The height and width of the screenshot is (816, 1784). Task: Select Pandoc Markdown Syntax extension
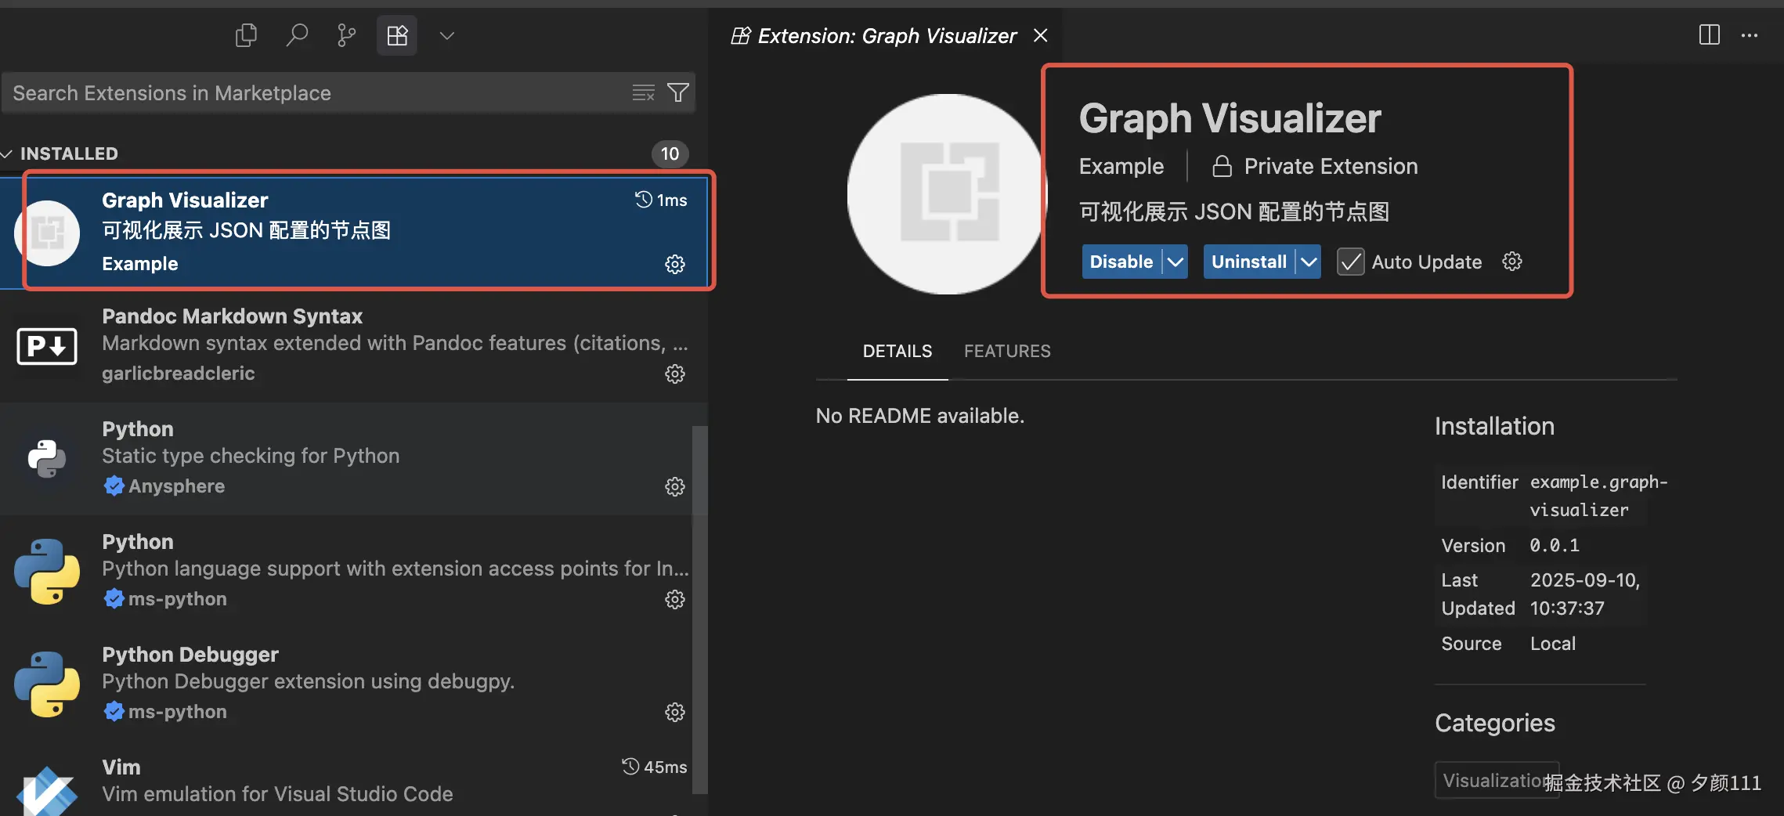click(354, 345)
